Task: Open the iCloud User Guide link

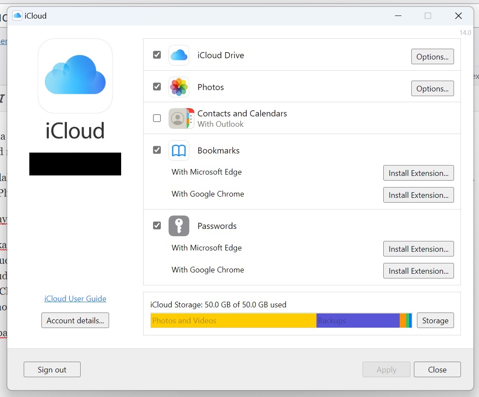Action: coord(75,298)
